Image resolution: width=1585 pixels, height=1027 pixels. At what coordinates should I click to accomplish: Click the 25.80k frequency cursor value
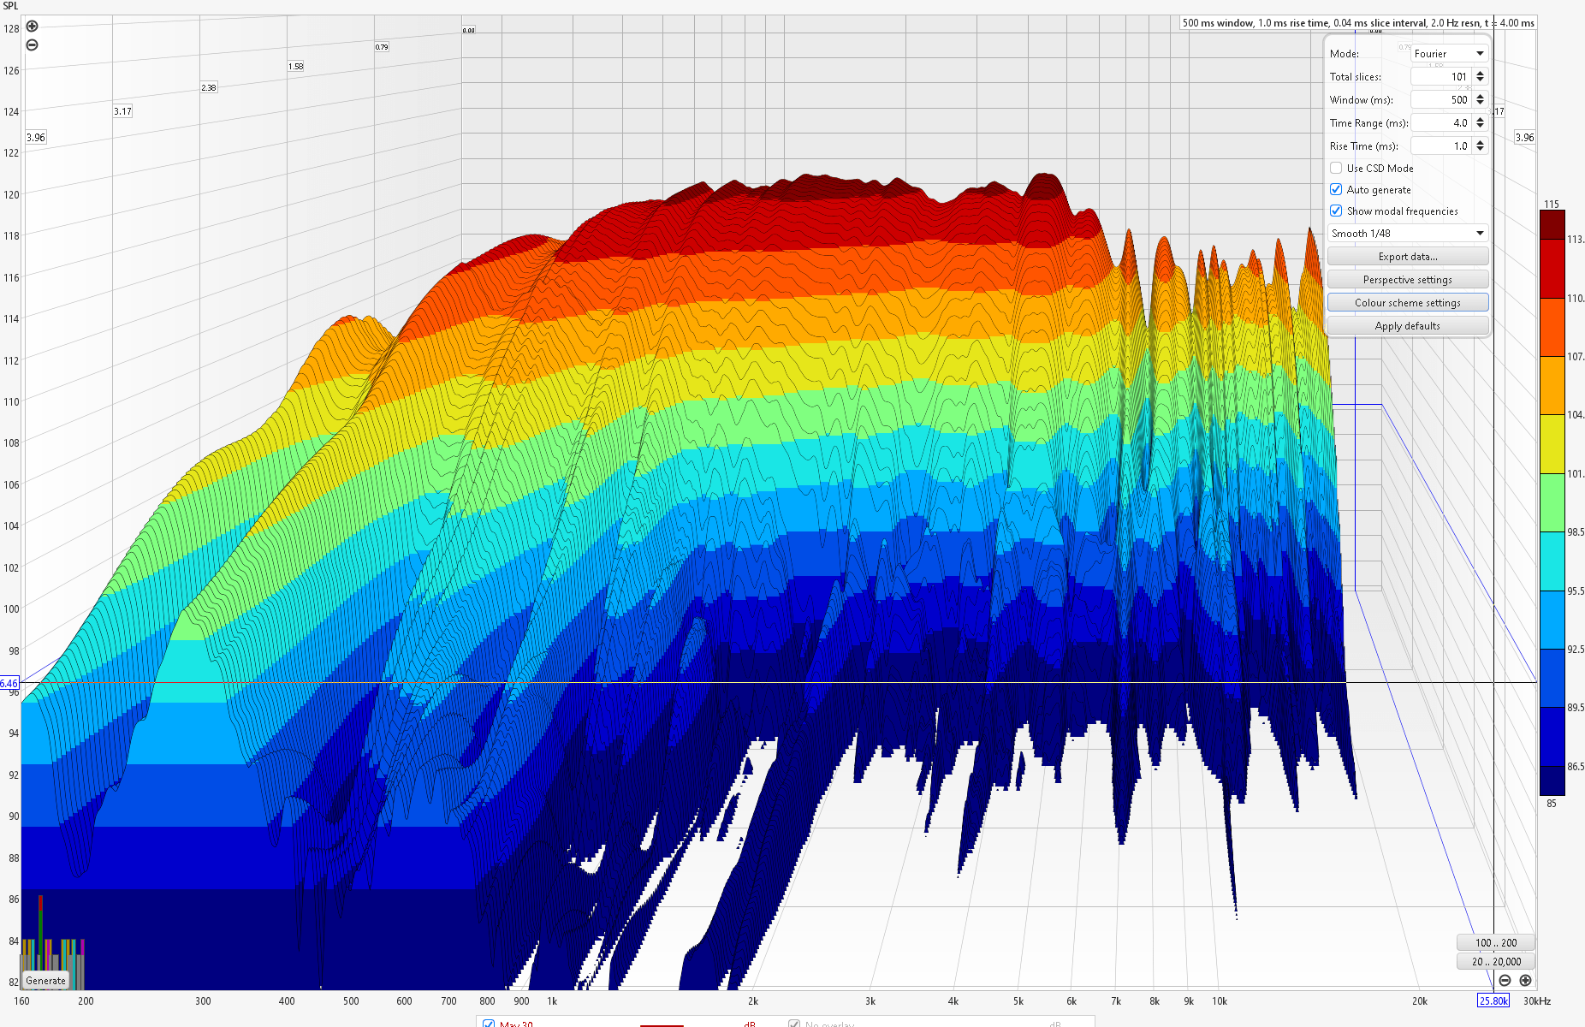[x=1493, y=1000]
